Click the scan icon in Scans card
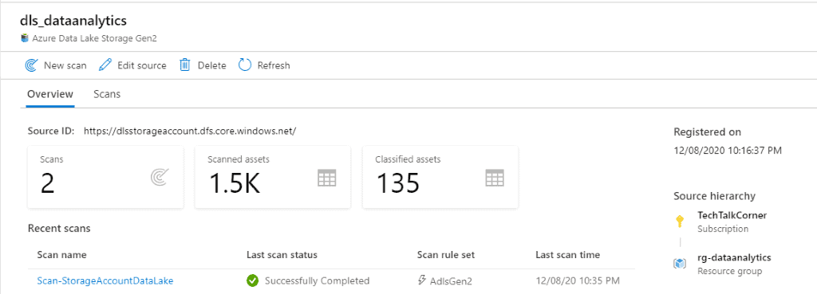This screenshot has height=294, width=817. [x=160, y=178]
